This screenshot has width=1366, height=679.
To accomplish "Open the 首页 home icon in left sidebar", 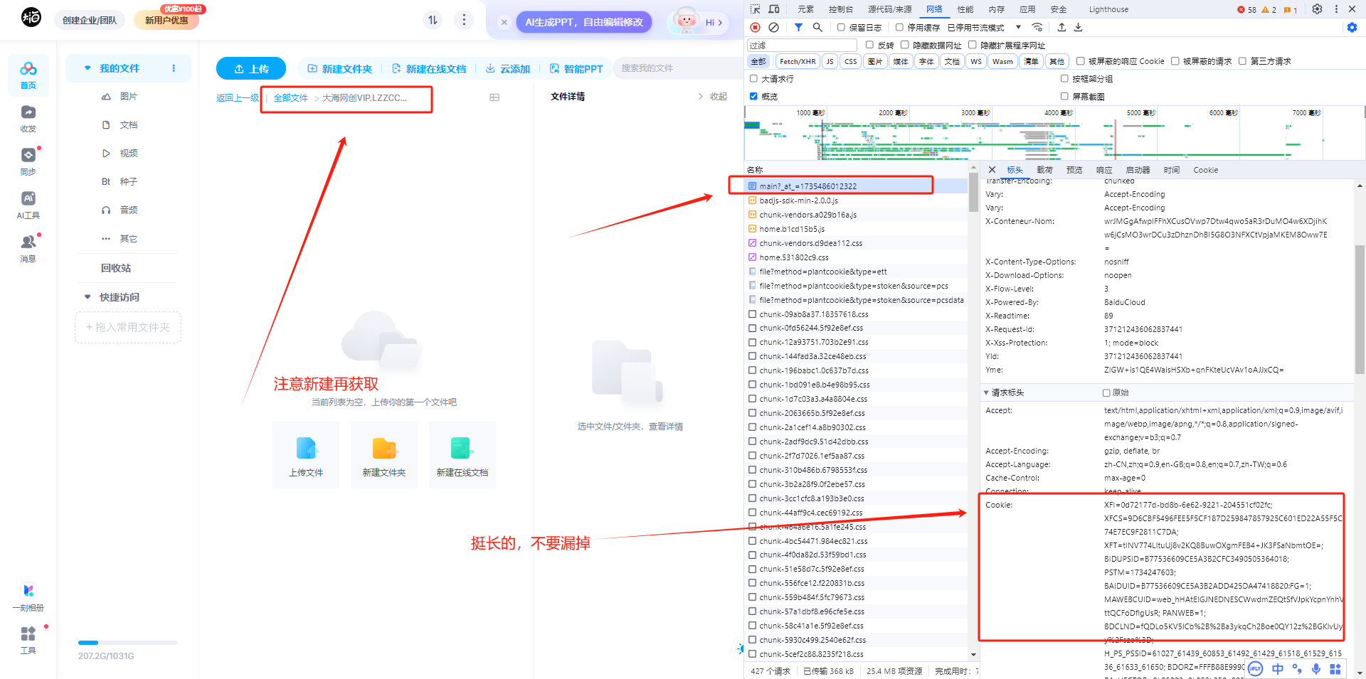I will [x=28, y=75].
